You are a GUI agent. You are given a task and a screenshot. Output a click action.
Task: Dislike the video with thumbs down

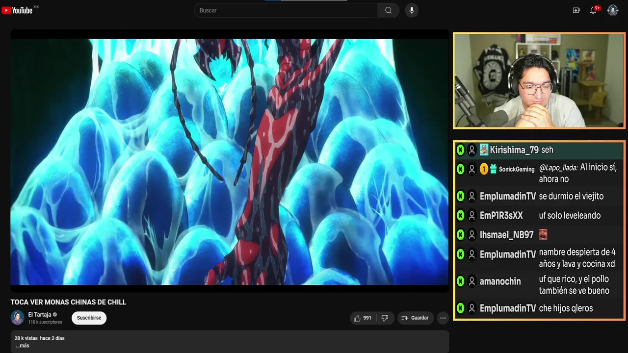click(385, 318)
